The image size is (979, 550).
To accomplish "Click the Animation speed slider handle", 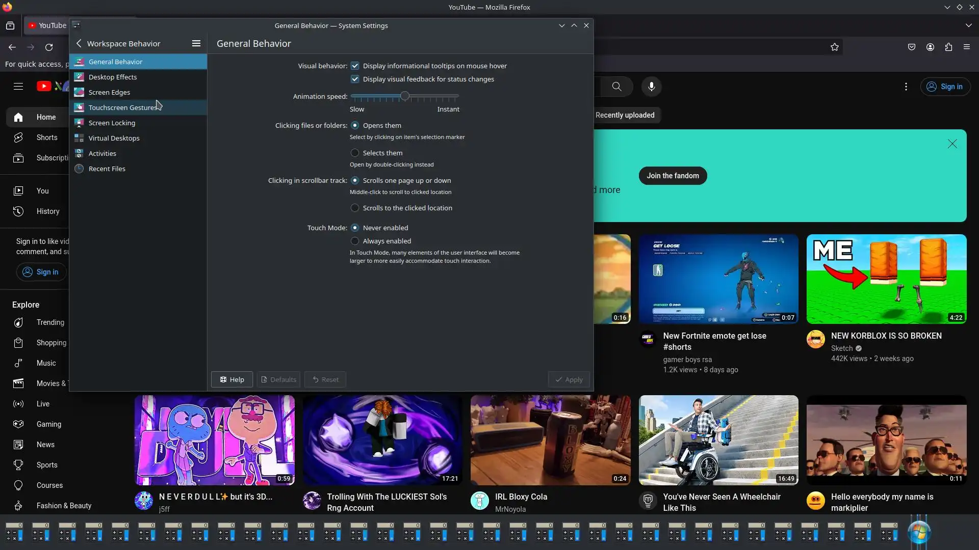I will (x=405, y=96).
